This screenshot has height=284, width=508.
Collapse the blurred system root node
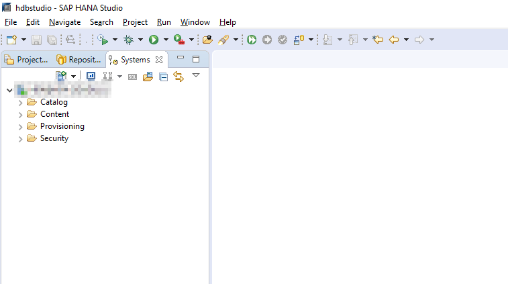(x=9, y=91)
